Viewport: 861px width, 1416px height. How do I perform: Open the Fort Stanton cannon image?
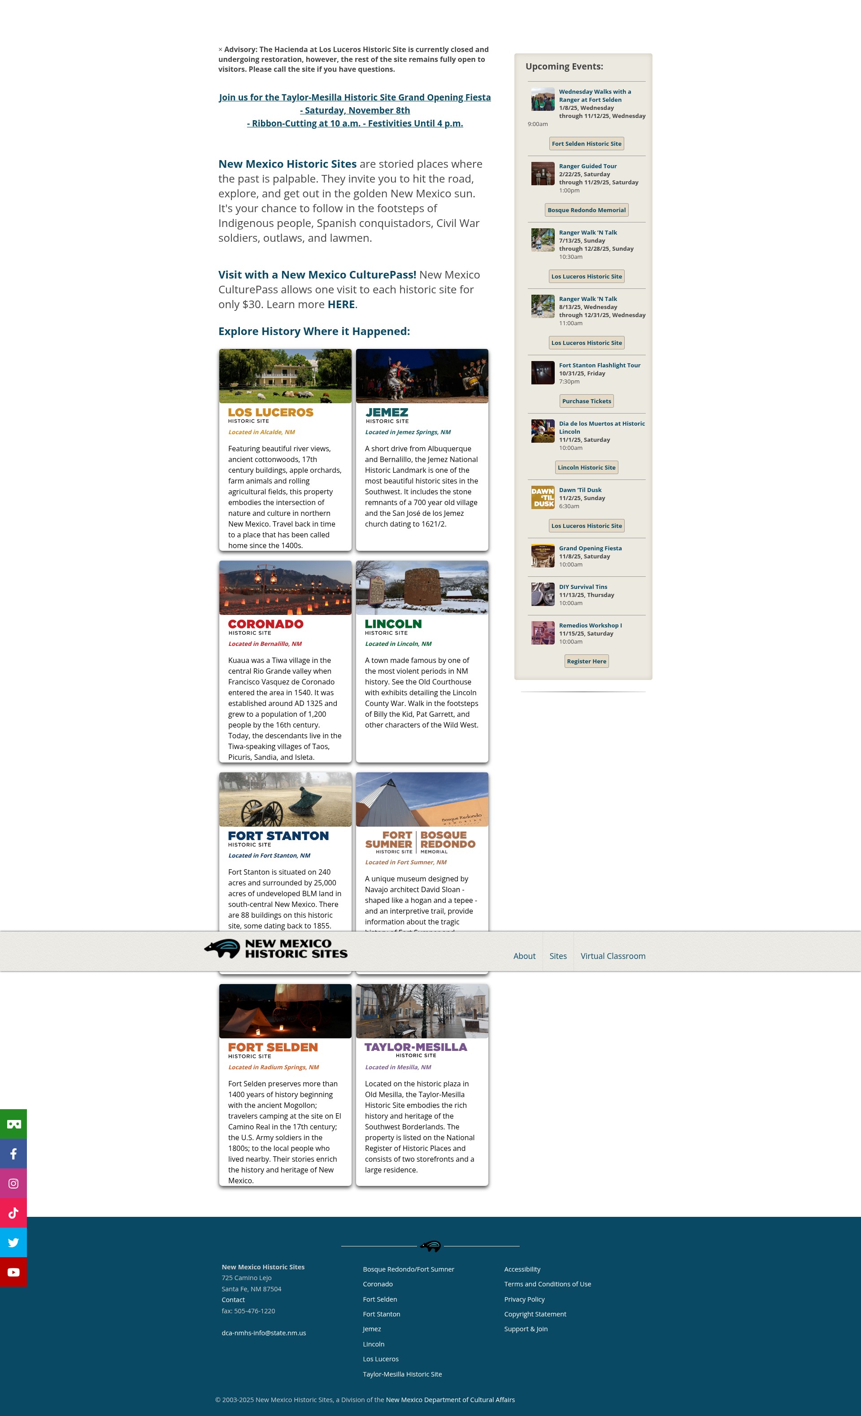tap(285, 799)
